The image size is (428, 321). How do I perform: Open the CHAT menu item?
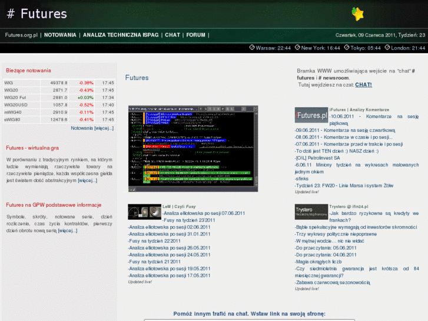tap(172, 35)
